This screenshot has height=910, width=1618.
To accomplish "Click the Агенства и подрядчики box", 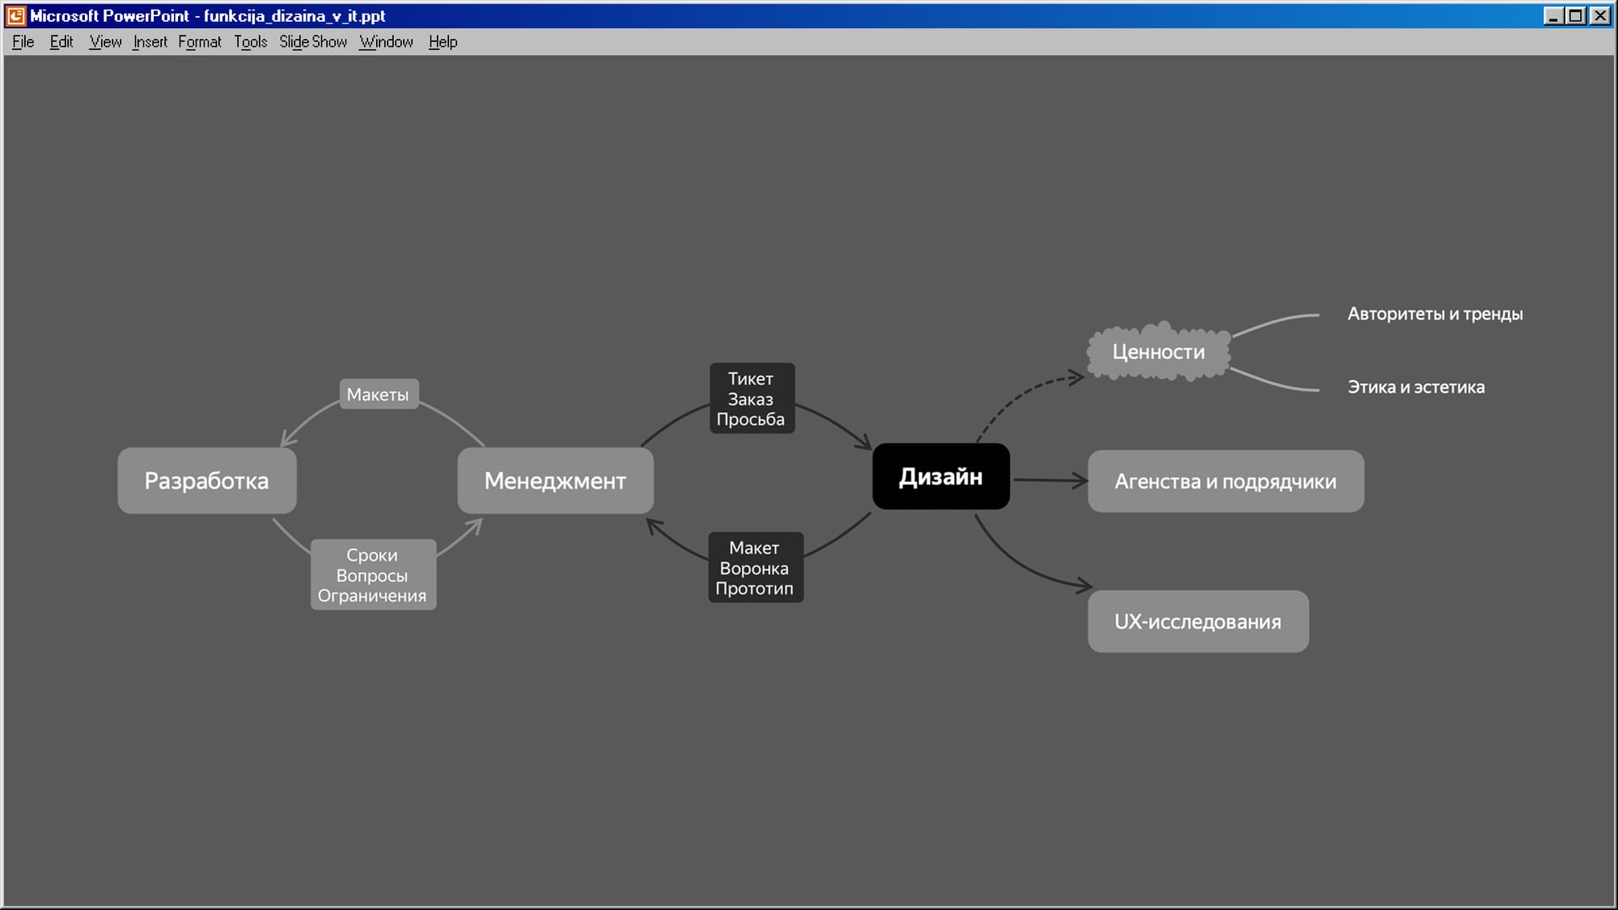I will coord(1225,481).
